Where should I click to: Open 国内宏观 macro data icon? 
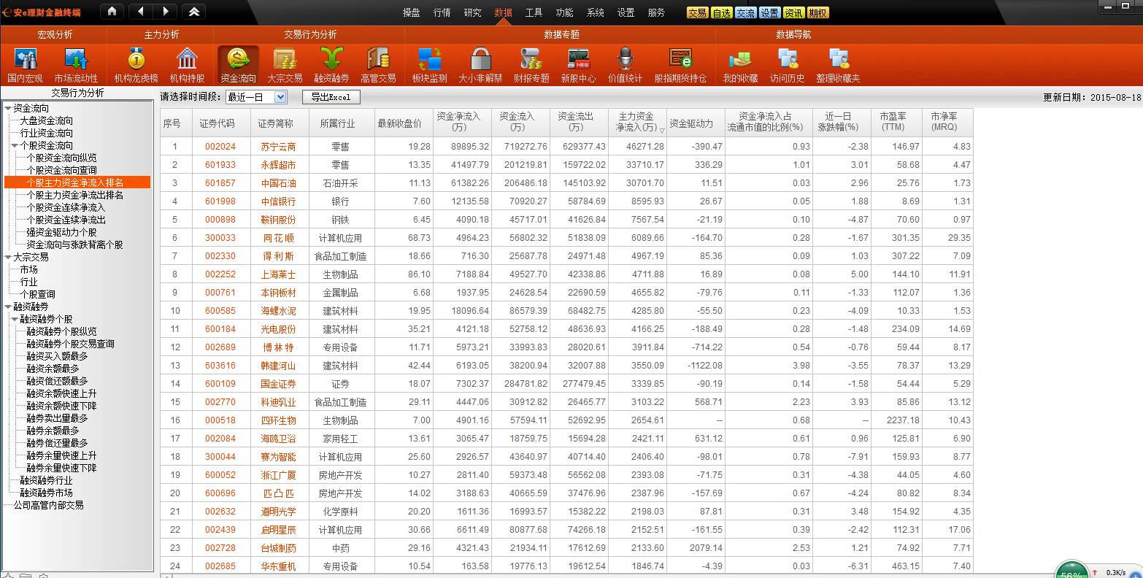[x=25, y=66]
